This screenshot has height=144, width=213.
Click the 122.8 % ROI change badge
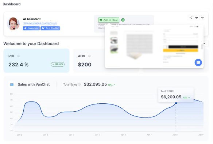(x=58, y=64)
